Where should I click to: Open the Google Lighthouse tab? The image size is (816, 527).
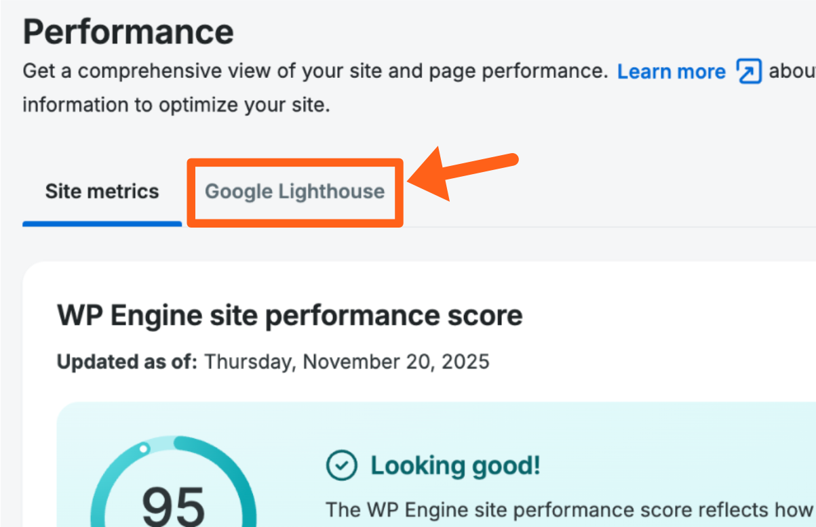click(x=294, y=192)
